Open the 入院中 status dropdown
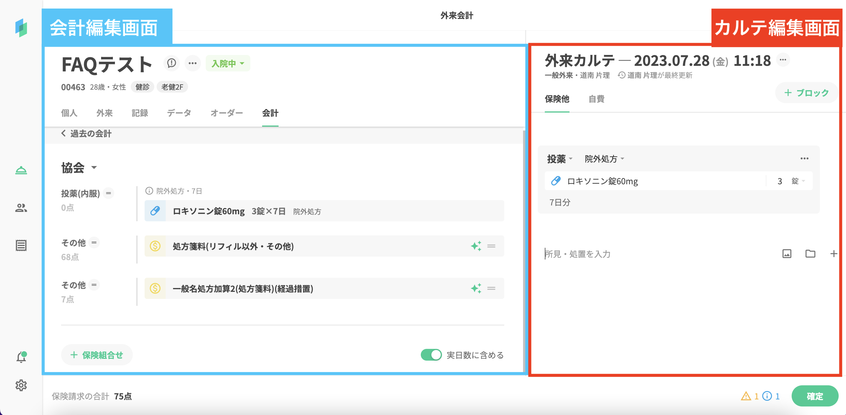The width and height of the screenshot is (846, 415). 228,63
